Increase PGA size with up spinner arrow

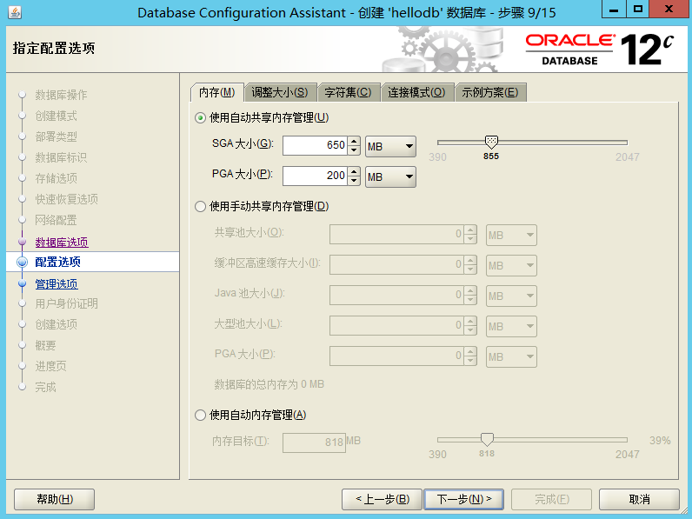[x=354, y=171]
